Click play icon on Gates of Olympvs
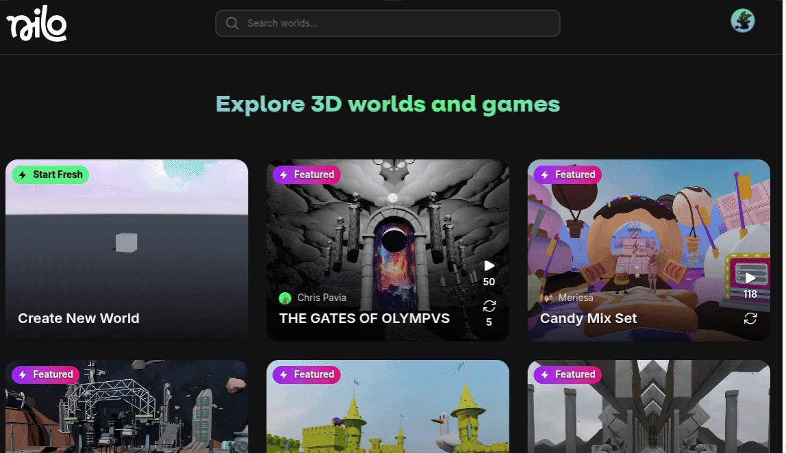Viewport: 786px width, 453px height. click(490, 266)
